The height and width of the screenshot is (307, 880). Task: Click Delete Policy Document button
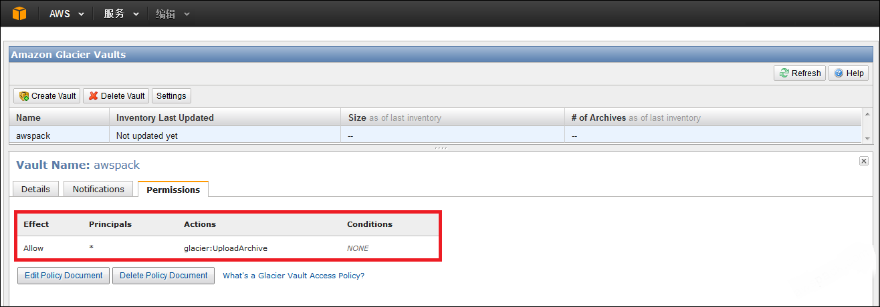click(164, 276)
